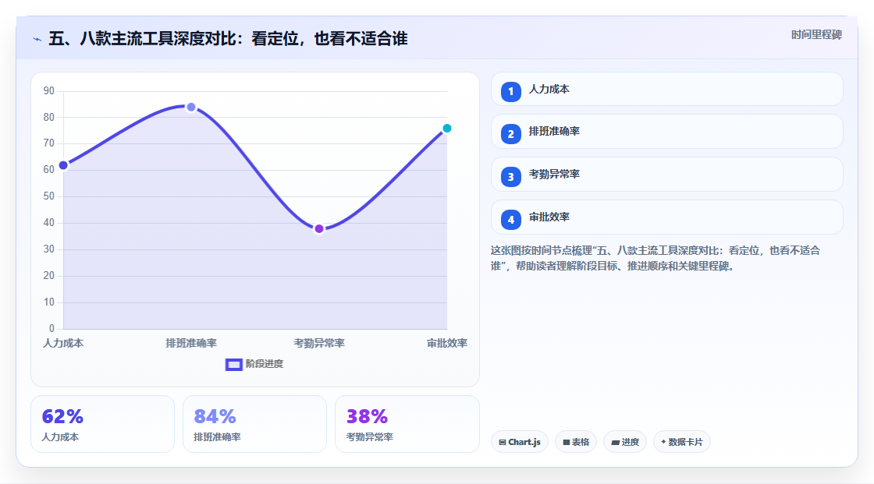The height and width of the screenshot is (484, 874).
Task: Select the 排班准确率 data point at 84
Action: coord(191,107)
